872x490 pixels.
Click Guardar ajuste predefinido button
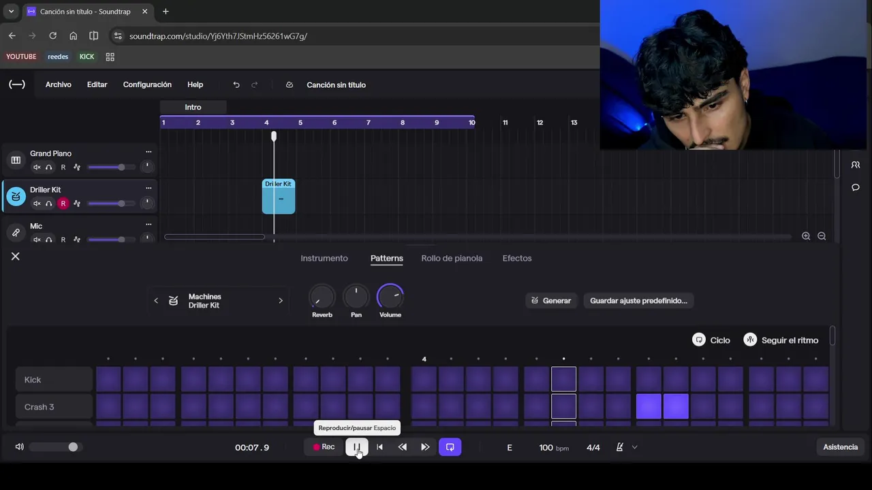tap(638, 300)
